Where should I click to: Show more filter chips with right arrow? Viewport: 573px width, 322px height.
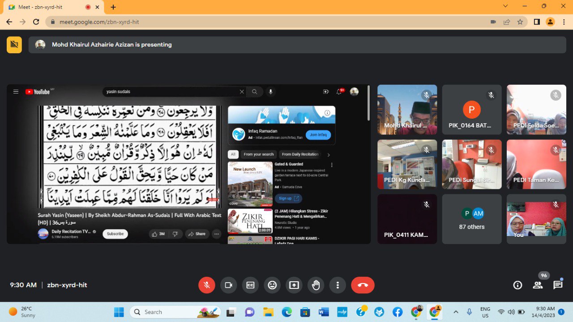(x=329, y=155)
